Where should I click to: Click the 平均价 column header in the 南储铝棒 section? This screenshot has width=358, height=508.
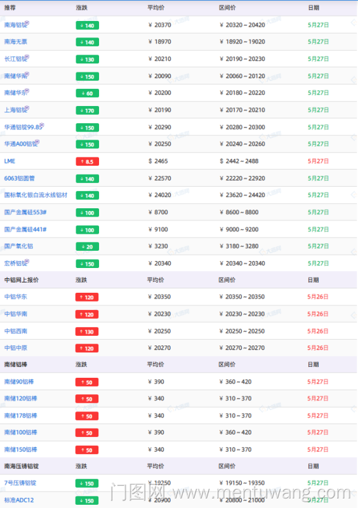(156, 364)
